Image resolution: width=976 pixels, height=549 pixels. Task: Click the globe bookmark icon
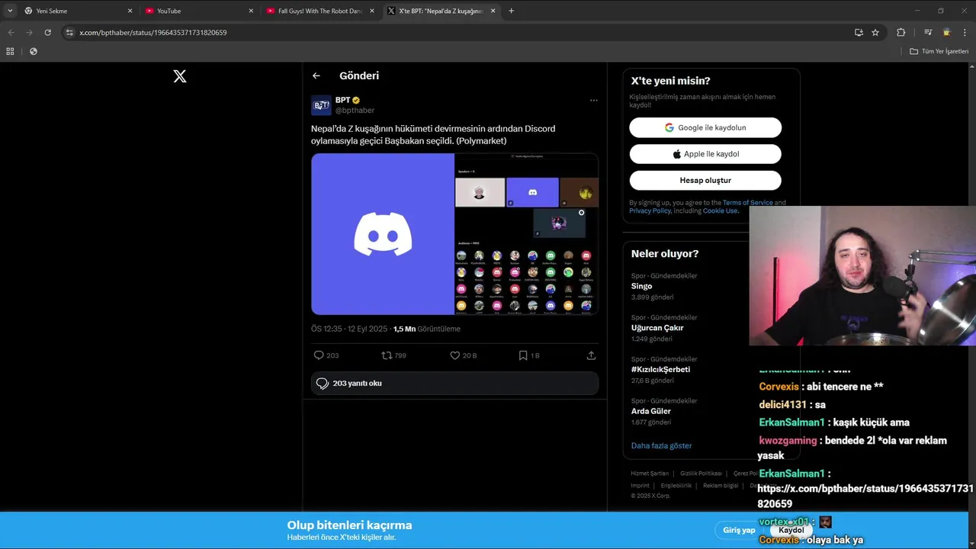pos(33,51)
